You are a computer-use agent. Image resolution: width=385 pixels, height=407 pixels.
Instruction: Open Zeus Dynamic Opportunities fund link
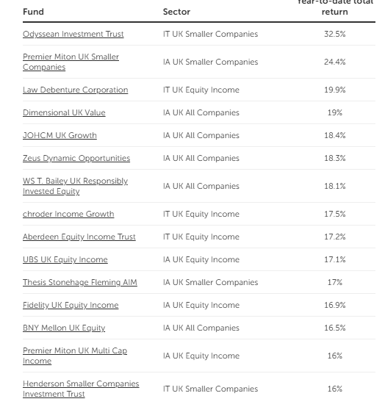pyautogui.click(x=76, y=158)
